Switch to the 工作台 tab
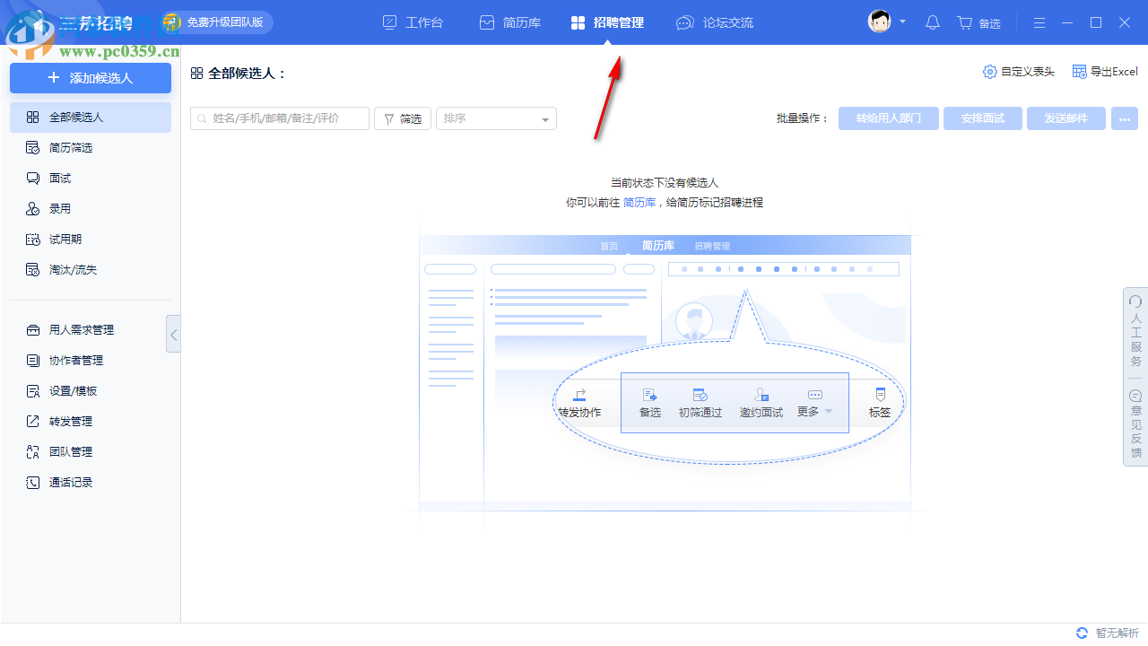The height and width of the screenshot is (646, 1148). pyautogui.click(x=413, y=22)
